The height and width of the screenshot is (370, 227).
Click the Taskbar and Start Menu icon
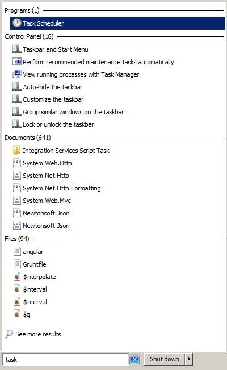(16, 49)
